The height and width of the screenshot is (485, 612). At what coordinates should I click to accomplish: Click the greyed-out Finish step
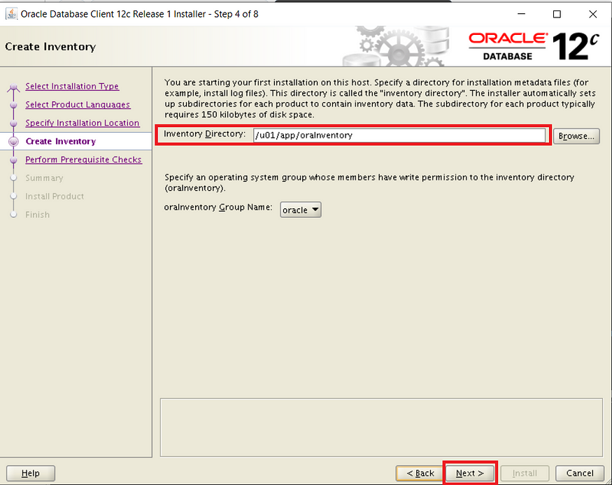(x=38, y=215)
